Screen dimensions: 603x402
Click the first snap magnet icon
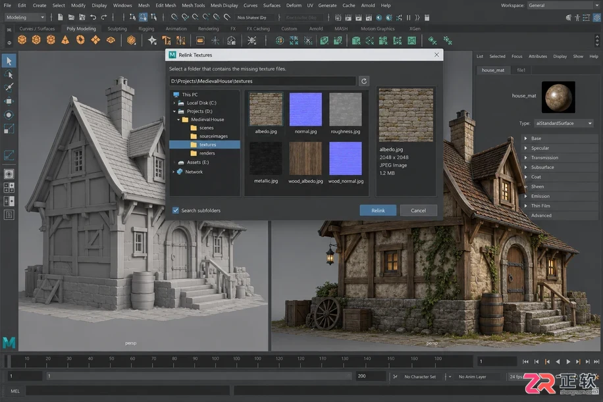click(x=174, y=17)
